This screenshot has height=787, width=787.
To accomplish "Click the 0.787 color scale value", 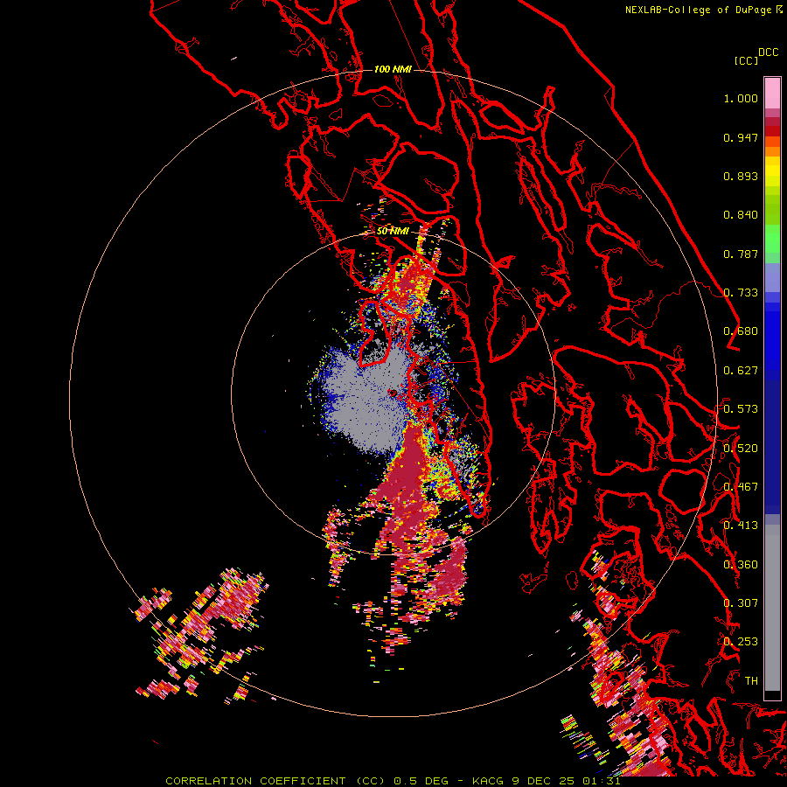I will pyautogui.click(x=741, y=254).
